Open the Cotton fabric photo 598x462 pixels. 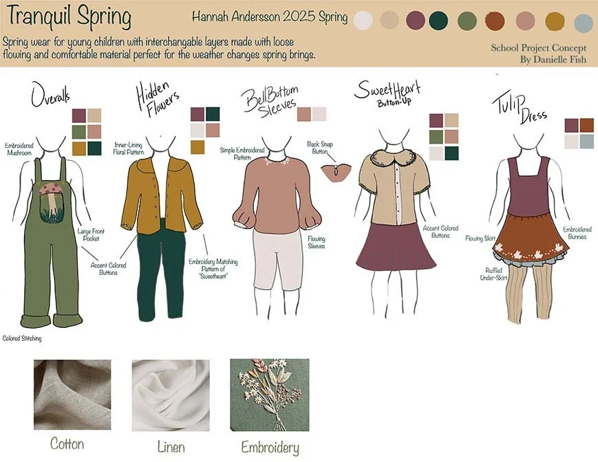click(x=72, y=395)
